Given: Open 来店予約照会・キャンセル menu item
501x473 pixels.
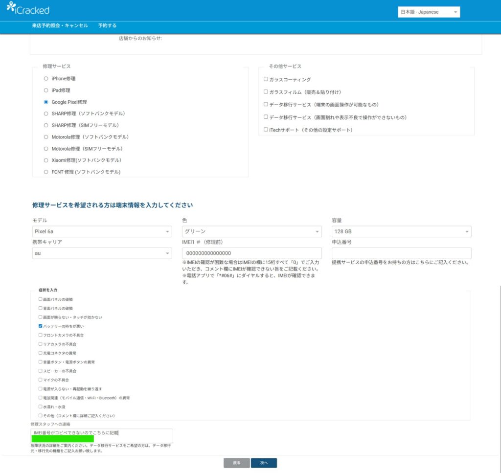Looking at the screenshot, I should click(x=60, y=25).
